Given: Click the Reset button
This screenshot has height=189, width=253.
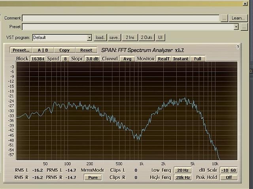Looking at the screenshot, I should [x=86, y=50].
